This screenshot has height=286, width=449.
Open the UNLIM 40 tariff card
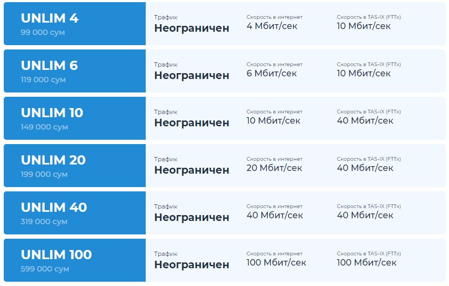click(x=54, y=208)
